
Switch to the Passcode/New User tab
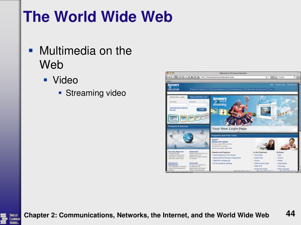tap(199, 97)
